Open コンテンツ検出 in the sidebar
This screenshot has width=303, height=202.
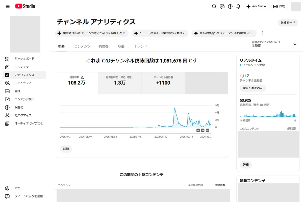(24, 99)
